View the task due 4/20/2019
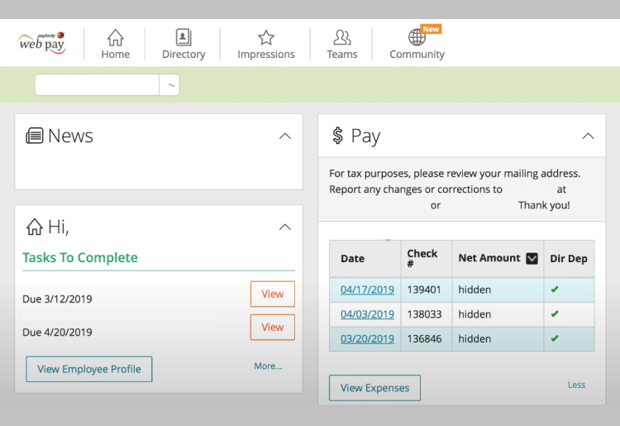The height and width of the screenshot is (426, 620). click(272, 327)
